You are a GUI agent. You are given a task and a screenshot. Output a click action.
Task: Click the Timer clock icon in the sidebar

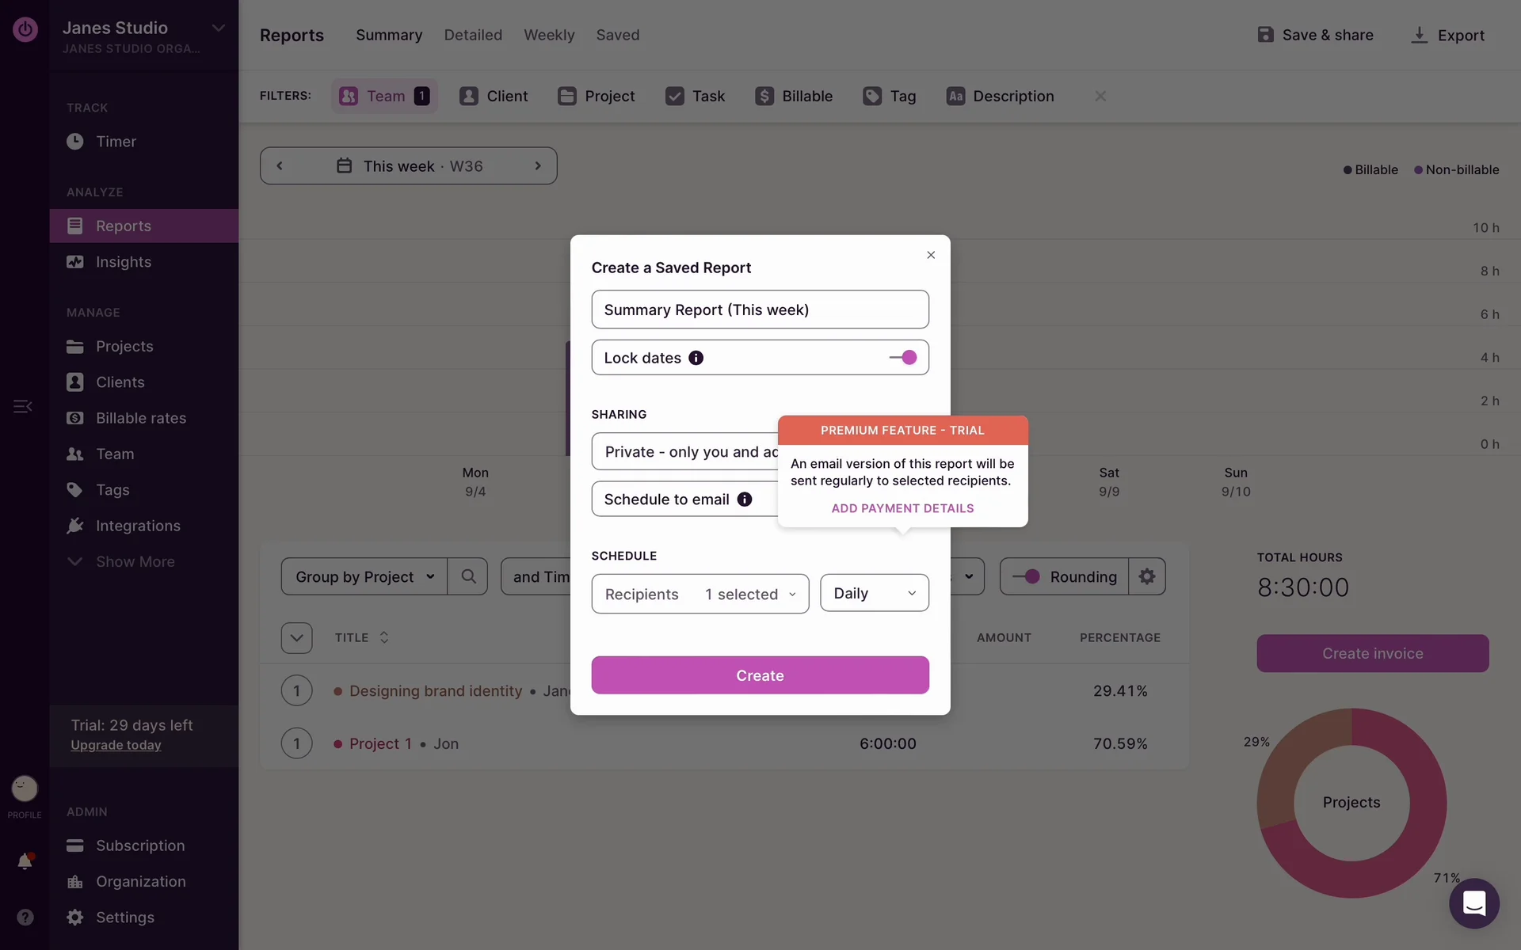(x=75, y=142)
